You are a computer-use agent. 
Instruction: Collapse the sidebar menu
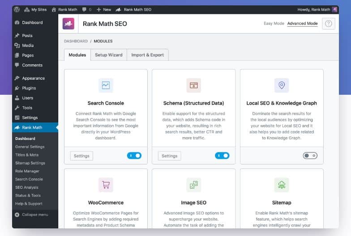click(31, 215)
